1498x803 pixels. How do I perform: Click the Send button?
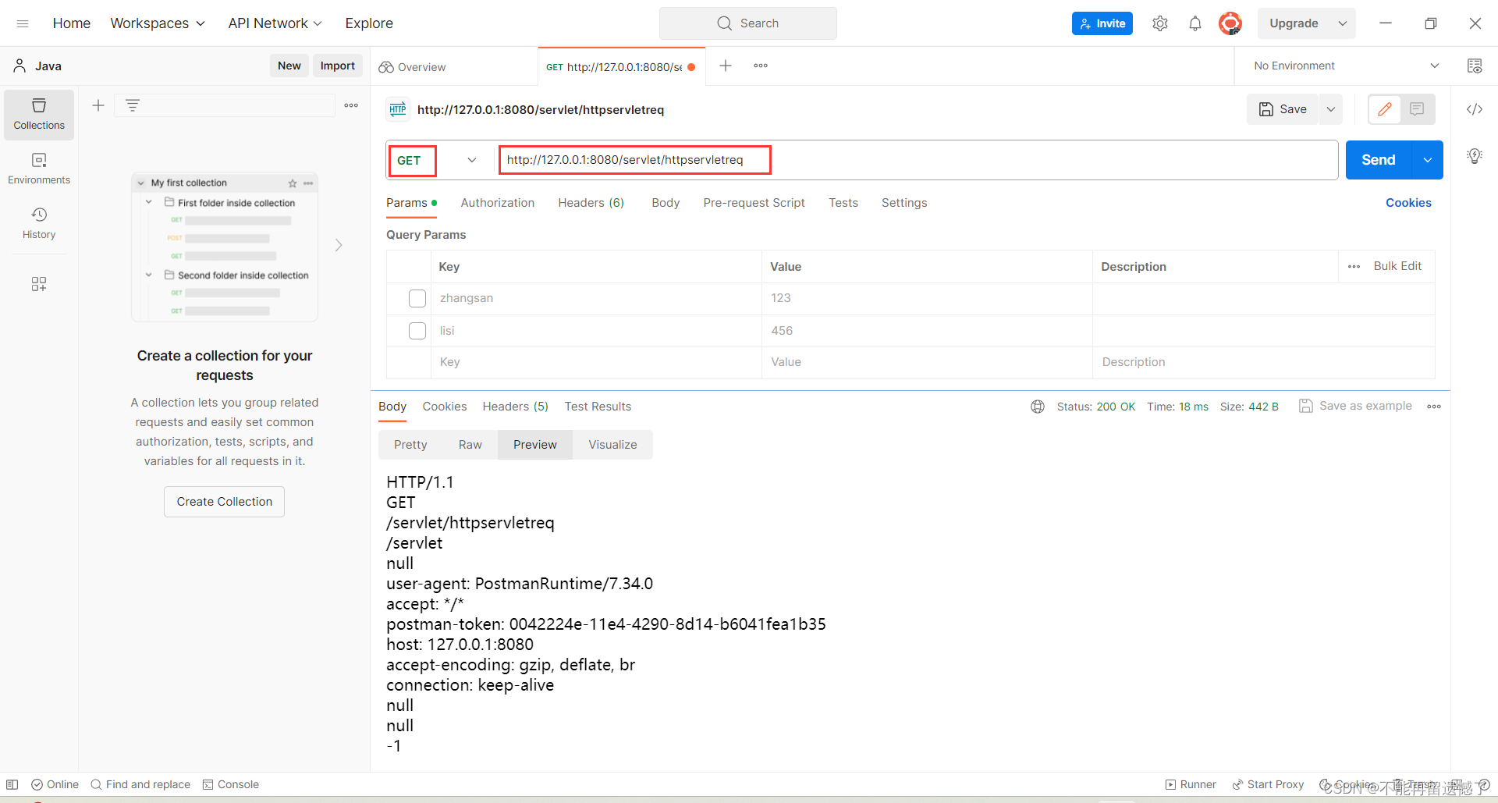[x=1378, y=160]
